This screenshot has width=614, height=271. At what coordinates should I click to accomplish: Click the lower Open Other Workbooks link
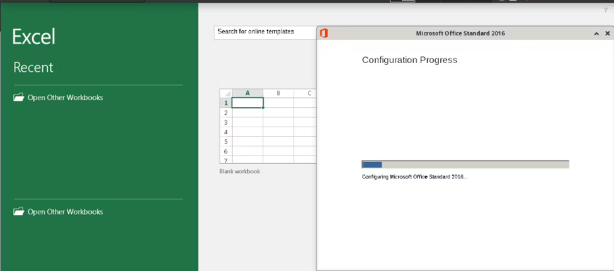65,212
